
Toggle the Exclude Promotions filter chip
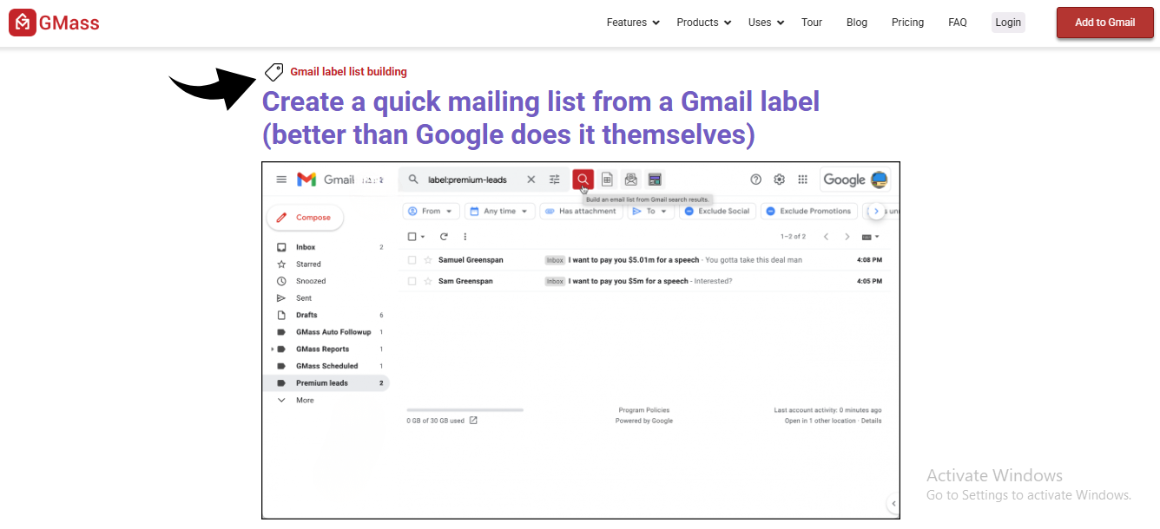[x=809, y=211]
